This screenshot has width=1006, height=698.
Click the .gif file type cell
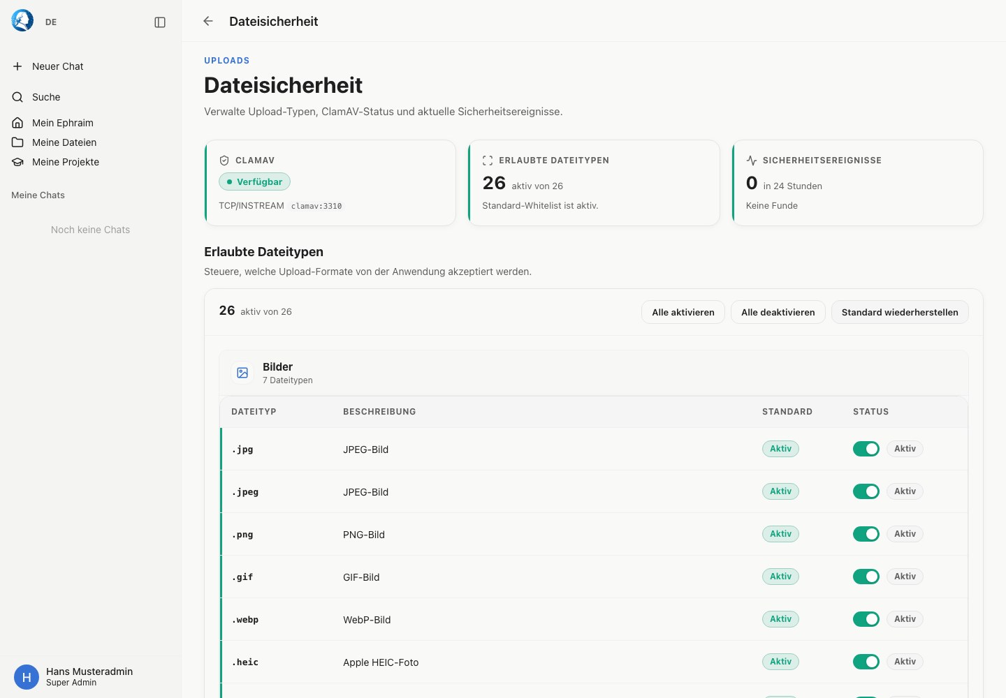tap(242, 577)
